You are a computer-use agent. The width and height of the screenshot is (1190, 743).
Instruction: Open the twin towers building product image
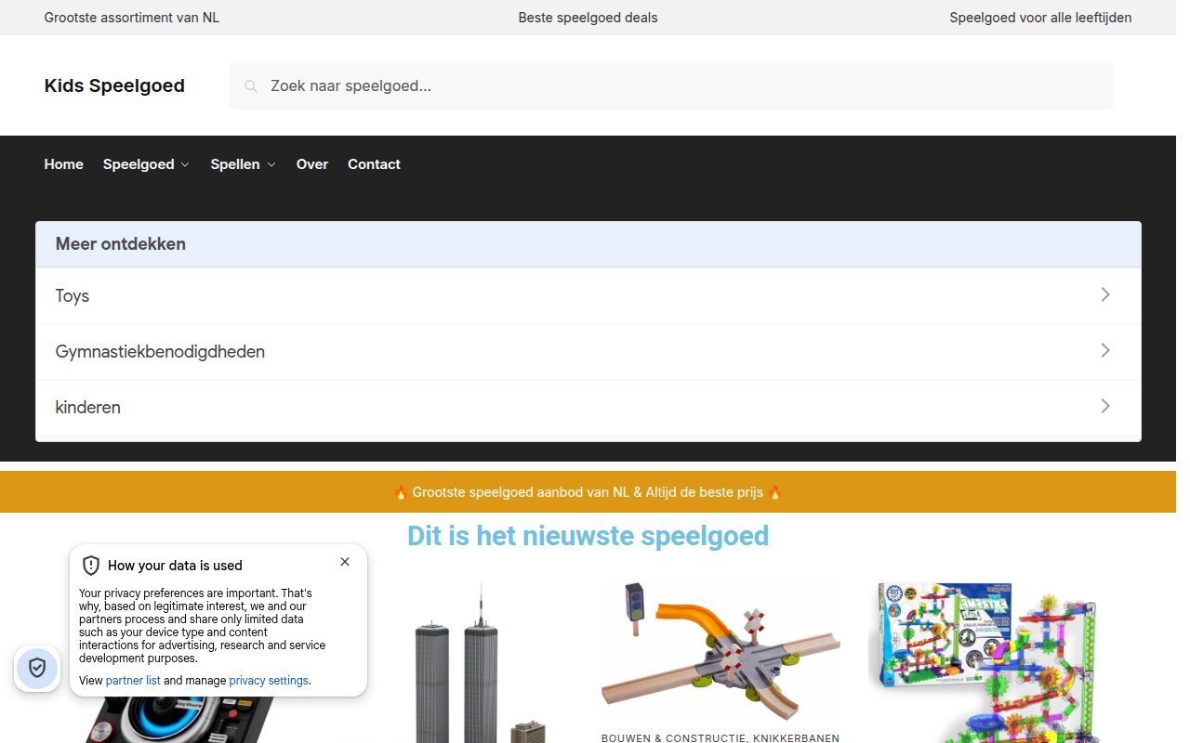coord(479,662)
